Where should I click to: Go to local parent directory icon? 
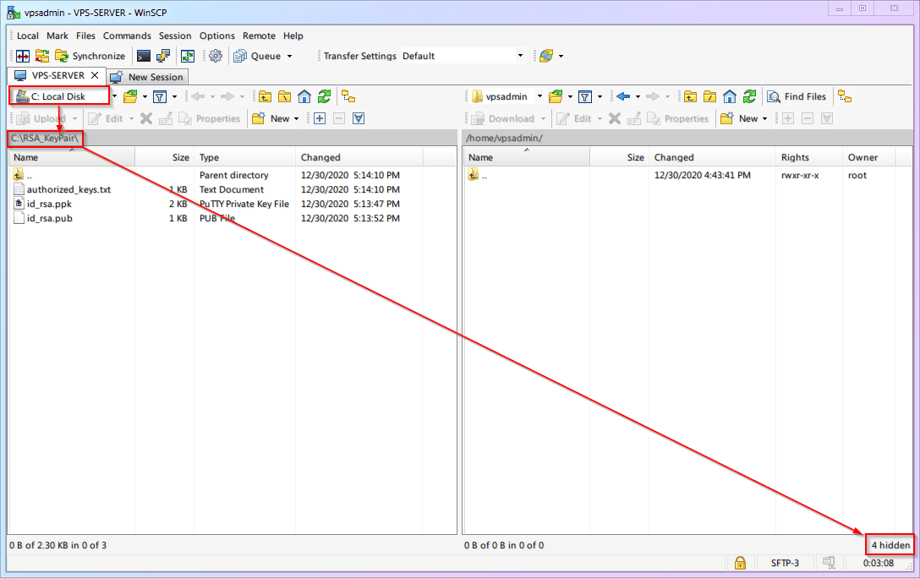click(x=266, y=96)
